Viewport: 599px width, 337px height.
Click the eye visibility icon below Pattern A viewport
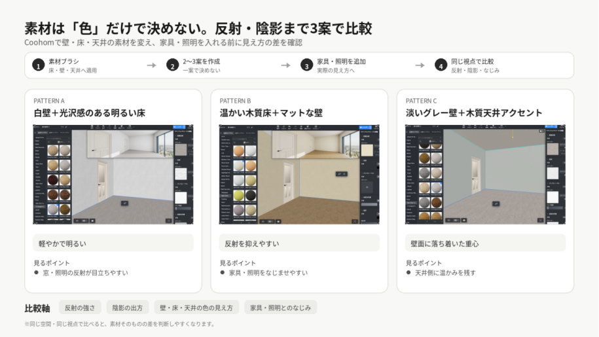point(92,221)
